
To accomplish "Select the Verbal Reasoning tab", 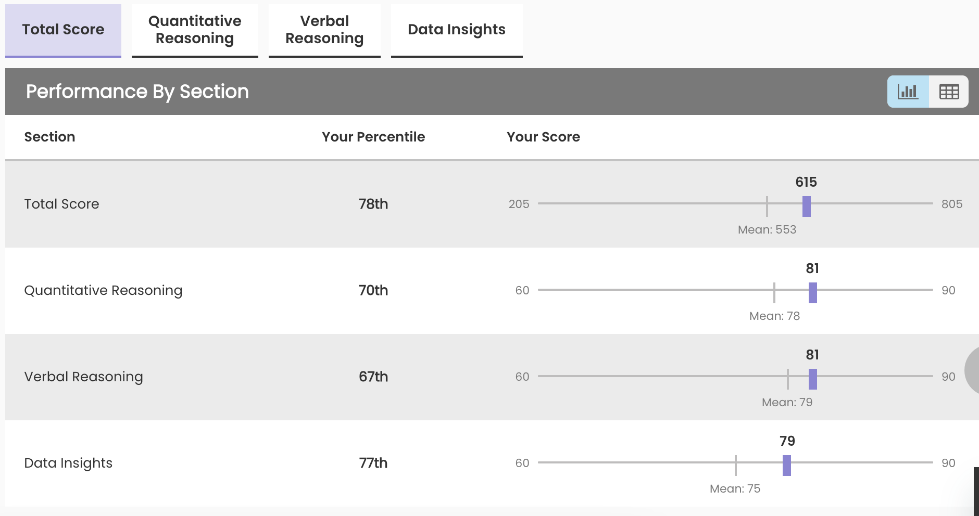I will pyautogui.click(x=324, y=30).
